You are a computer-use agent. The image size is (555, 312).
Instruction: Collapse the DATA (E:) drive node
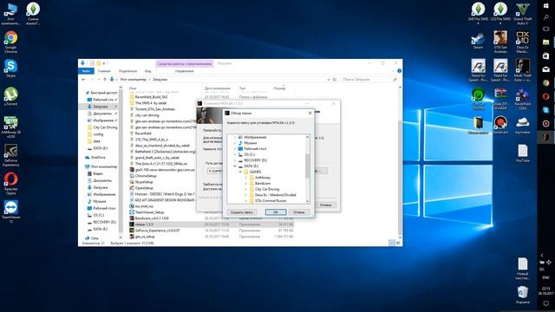(235, 166)
